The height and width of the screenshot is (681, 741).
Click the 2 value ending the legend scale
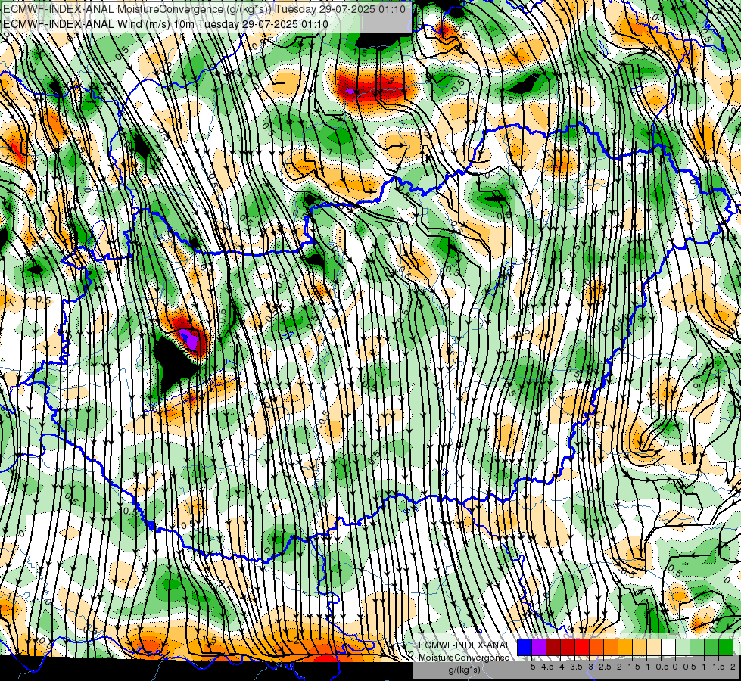click(733, 667)
